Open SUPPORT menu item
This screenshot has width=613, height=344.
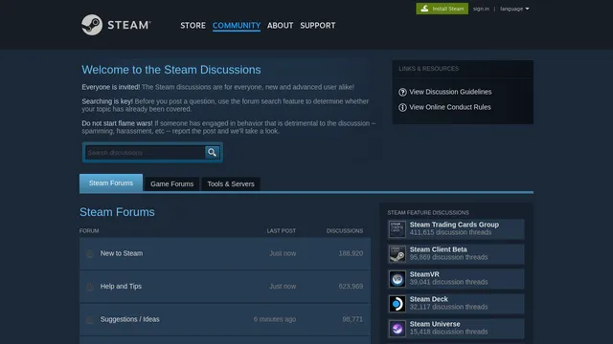[317, 26]
